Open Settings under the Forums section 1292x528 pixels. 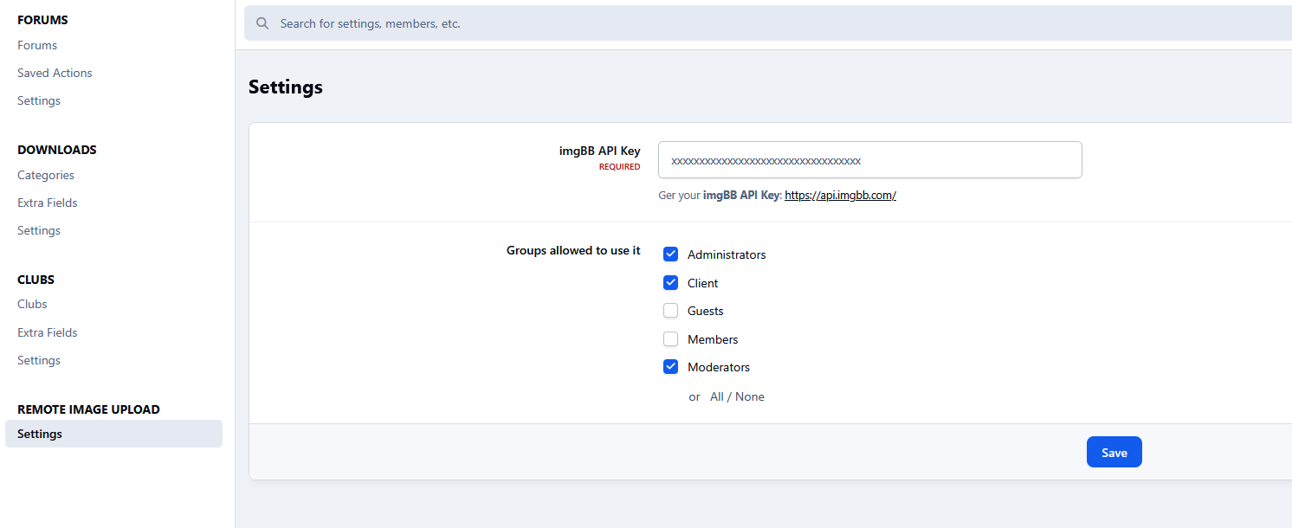39,100
